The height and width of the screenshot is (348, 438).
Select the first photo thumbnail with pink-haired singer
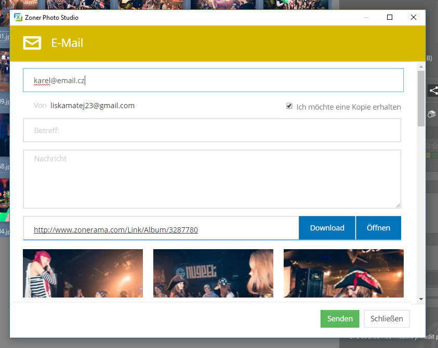(x=83, y=273)
